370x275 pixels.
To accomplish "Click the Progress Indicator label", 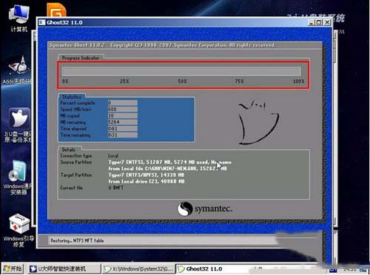I will (x=81, y=58).
